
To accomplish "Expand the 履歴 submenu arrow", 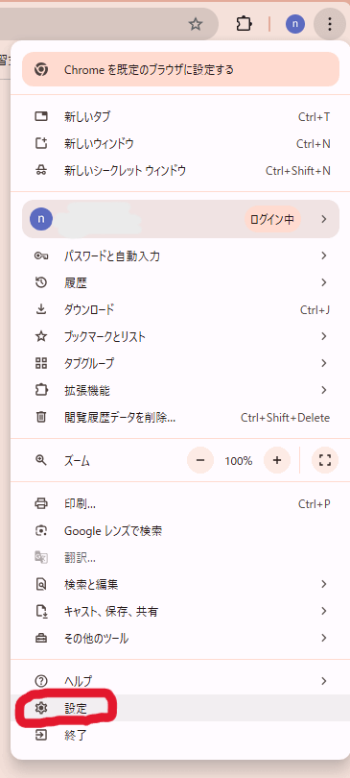I will pos(324,282).
